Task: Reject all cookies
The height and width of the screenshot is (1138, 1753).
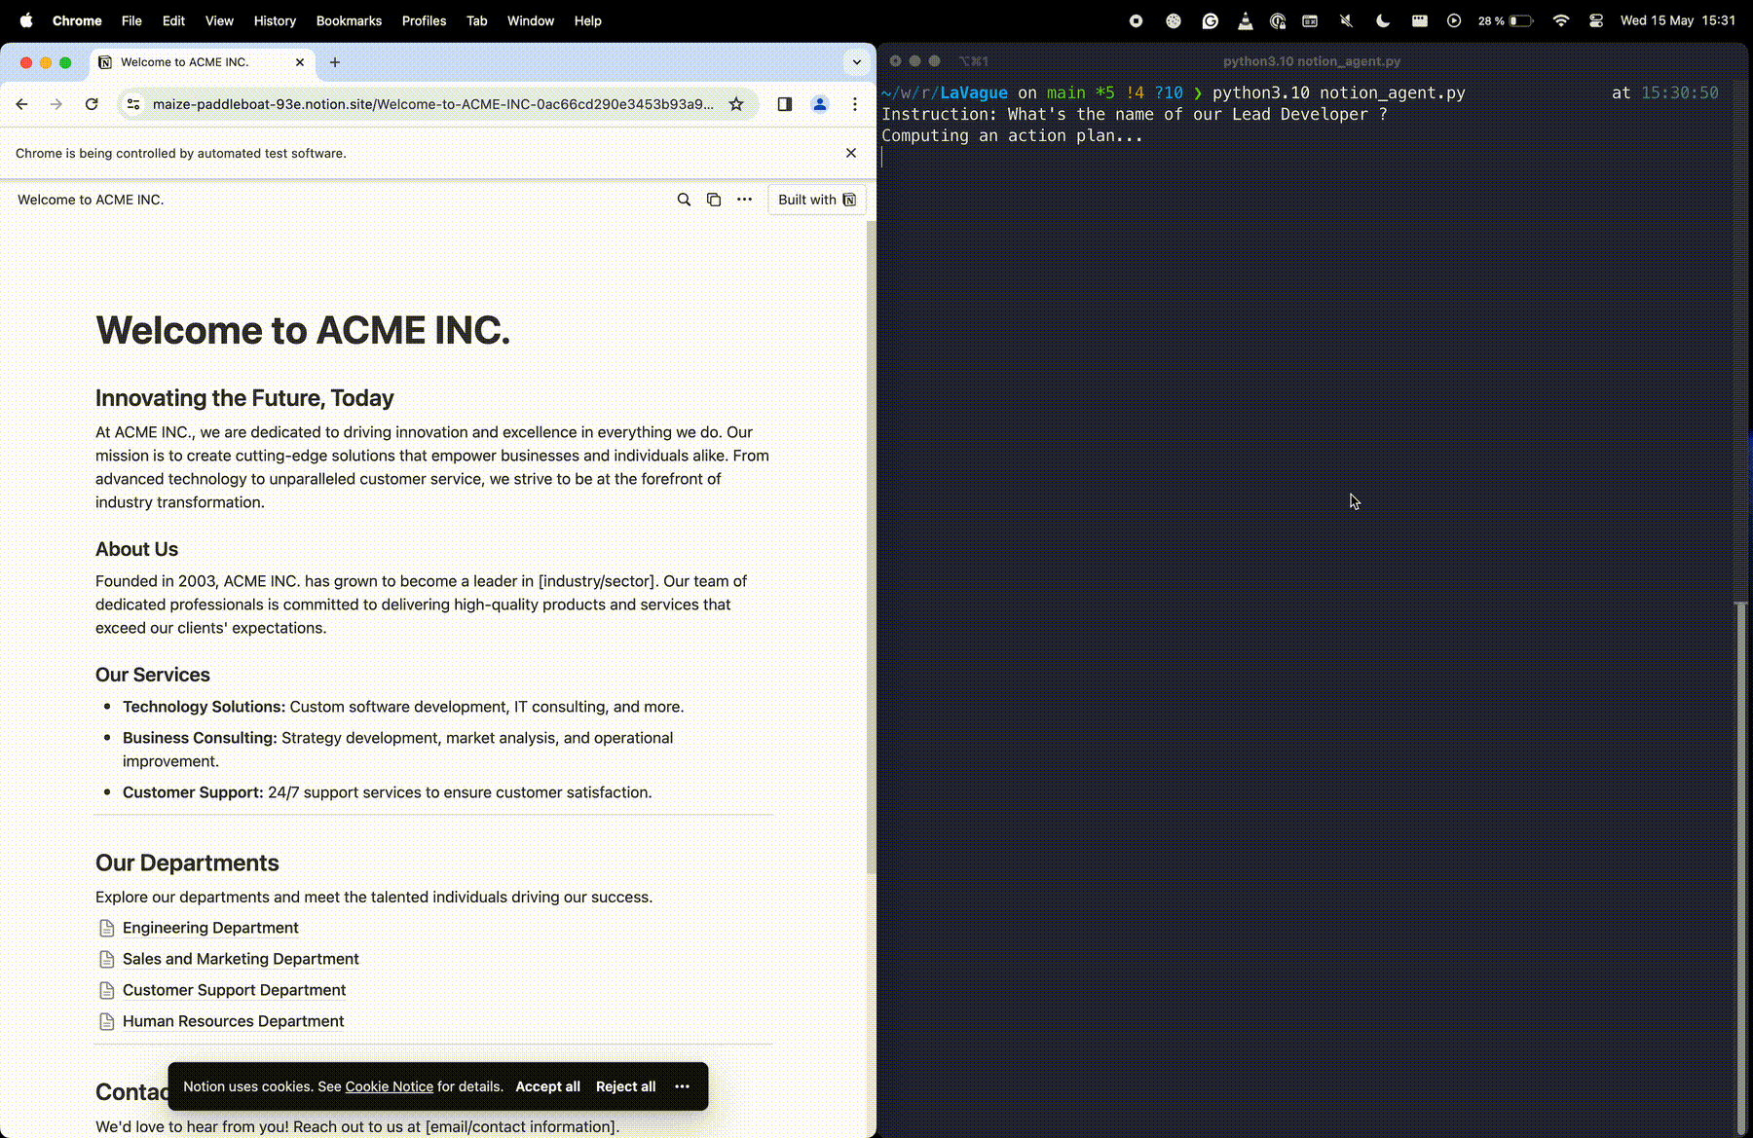Action: pos(625,1086)
